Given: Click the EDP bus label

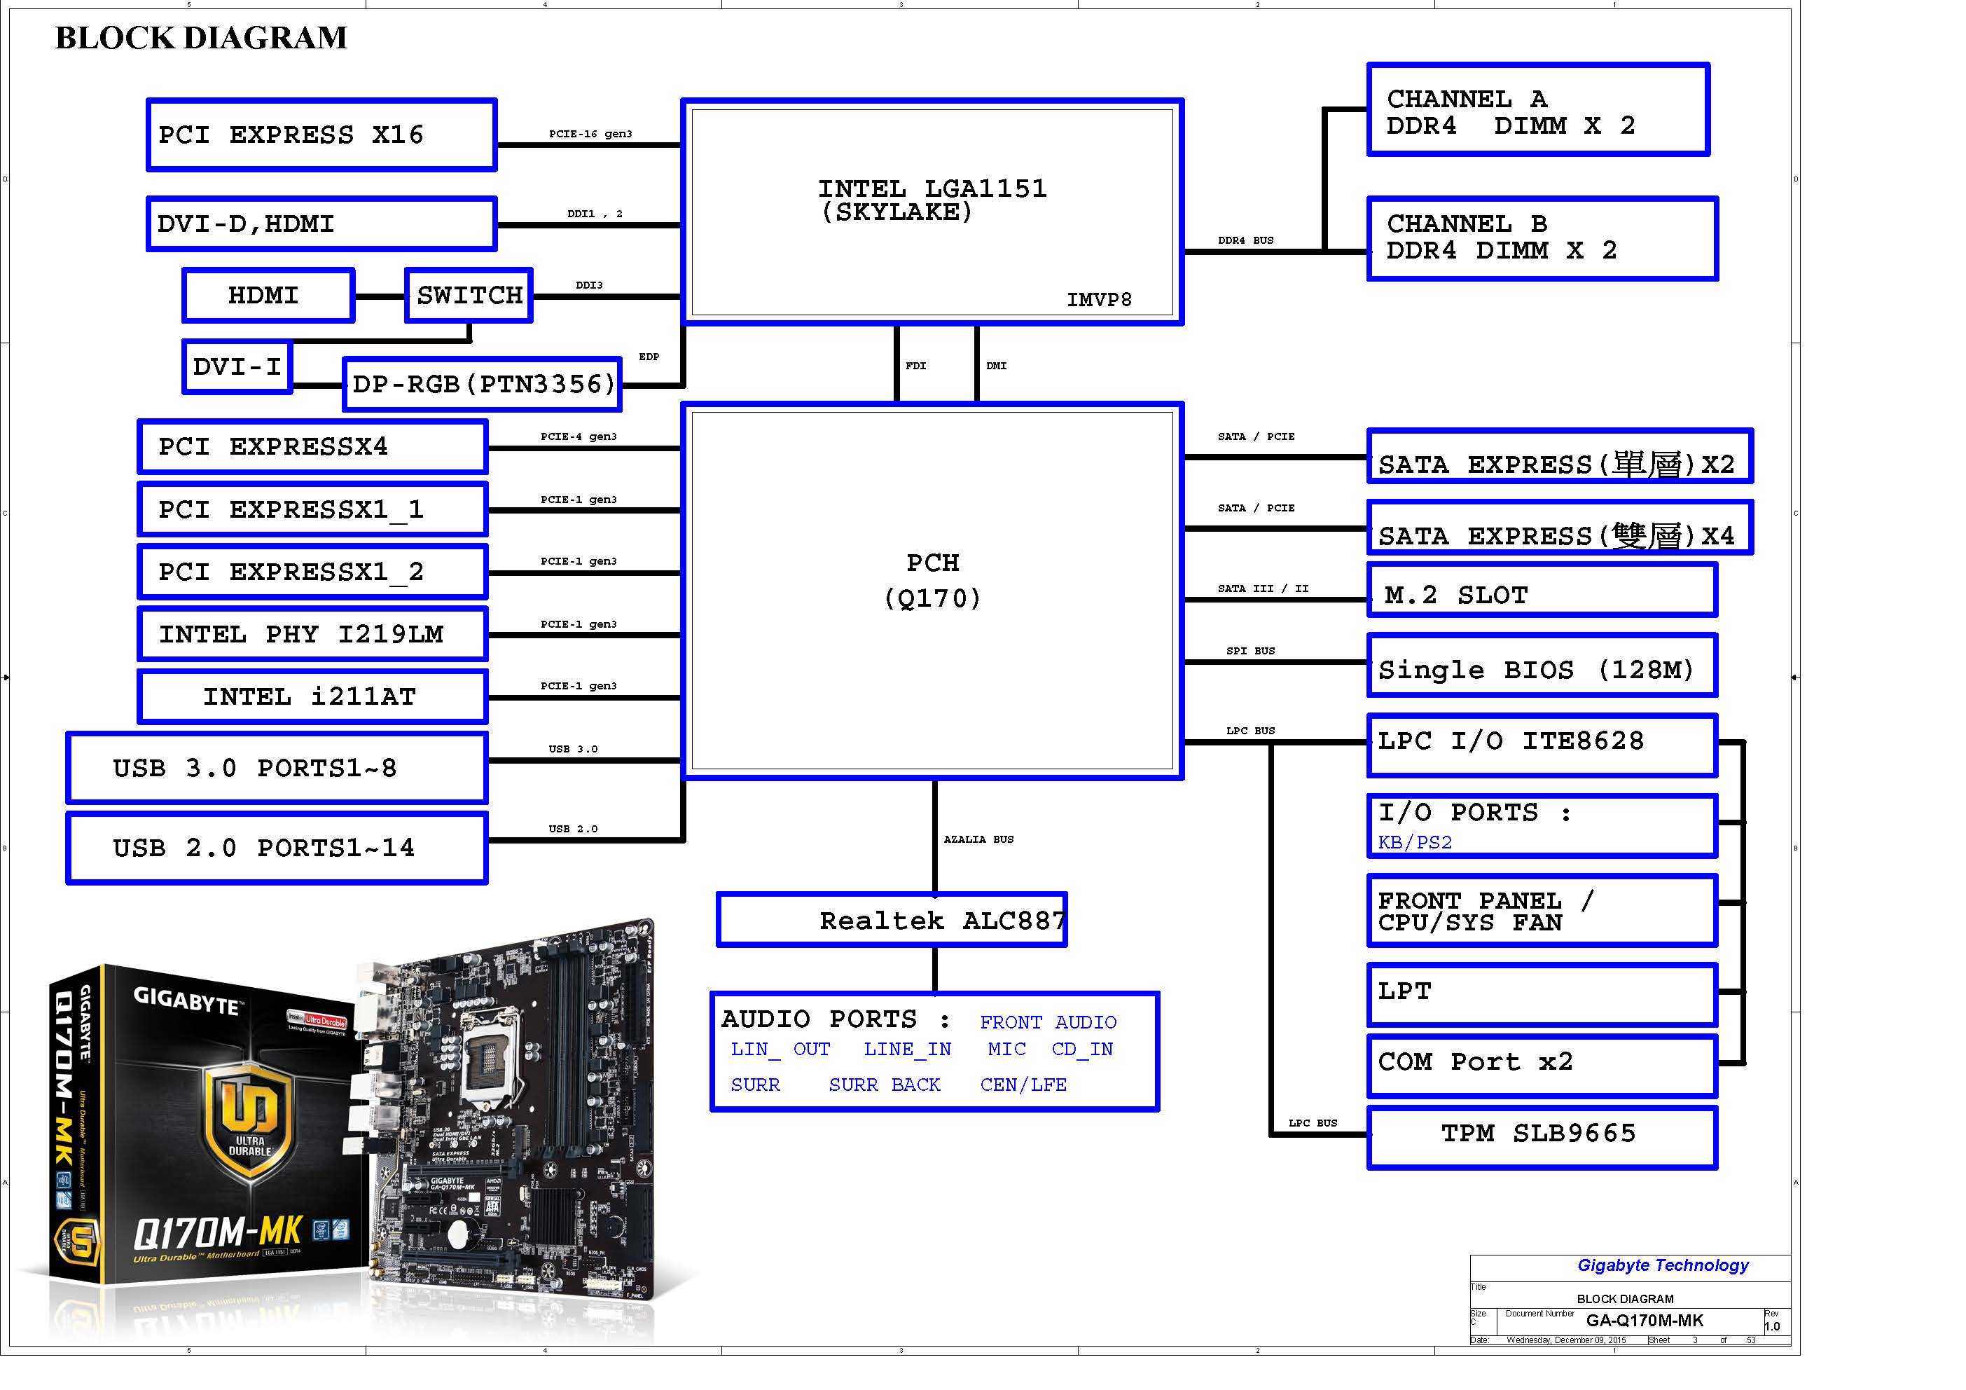Looking at the screenshot, I should (649, 357).
